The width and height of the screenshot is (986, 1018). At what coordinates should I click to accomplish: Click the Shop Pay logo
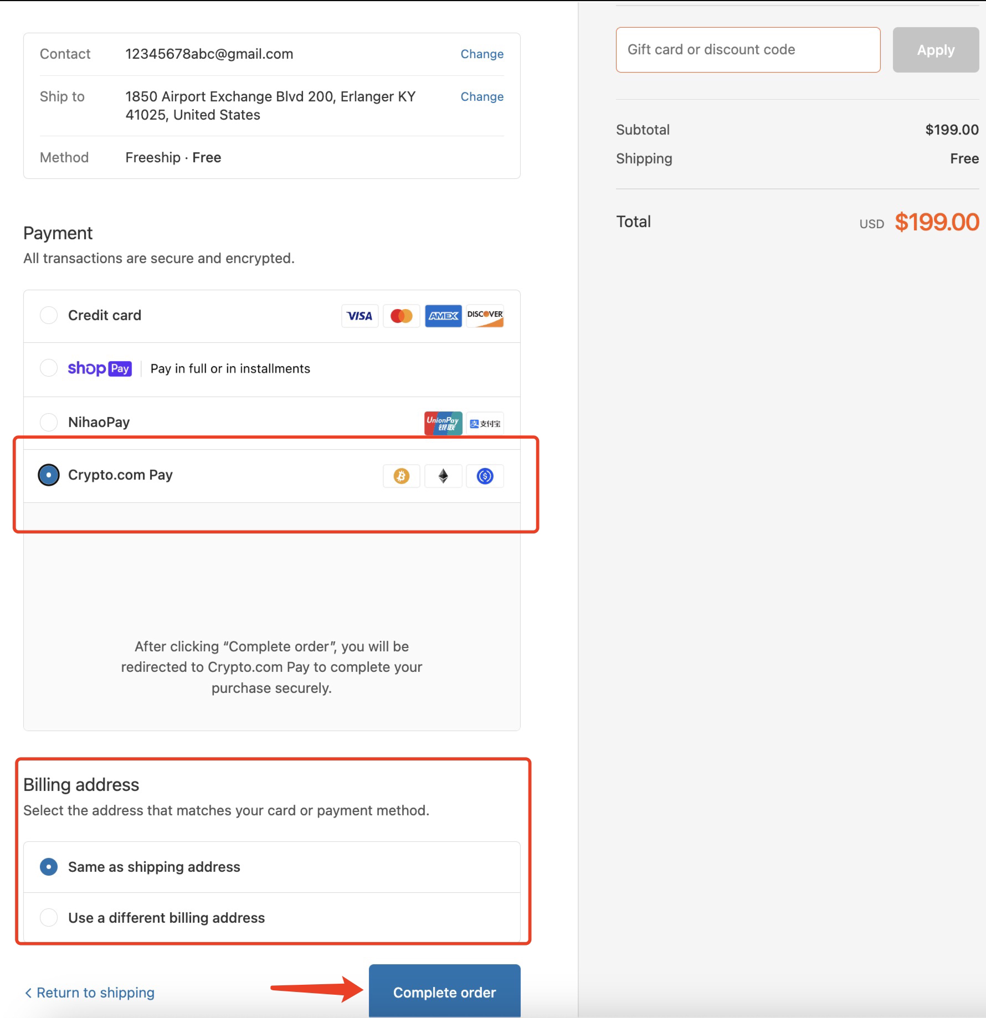100,369
